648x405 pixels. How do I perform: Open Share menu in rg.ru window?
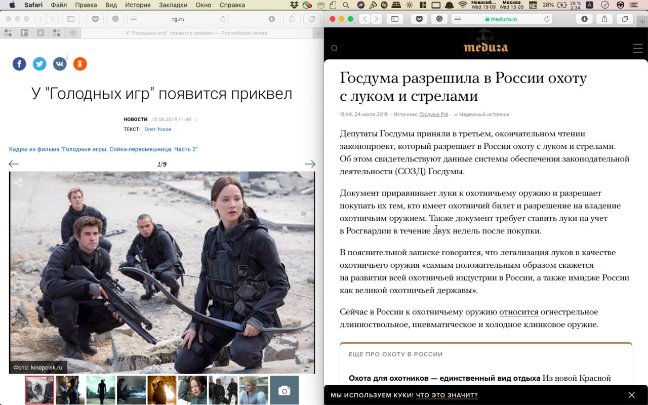[x=292, y=19]
